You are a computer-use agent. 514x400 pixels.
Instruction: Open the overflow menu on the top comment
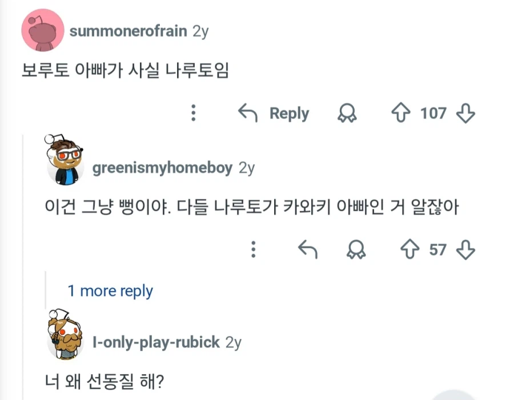coord(193,113)
